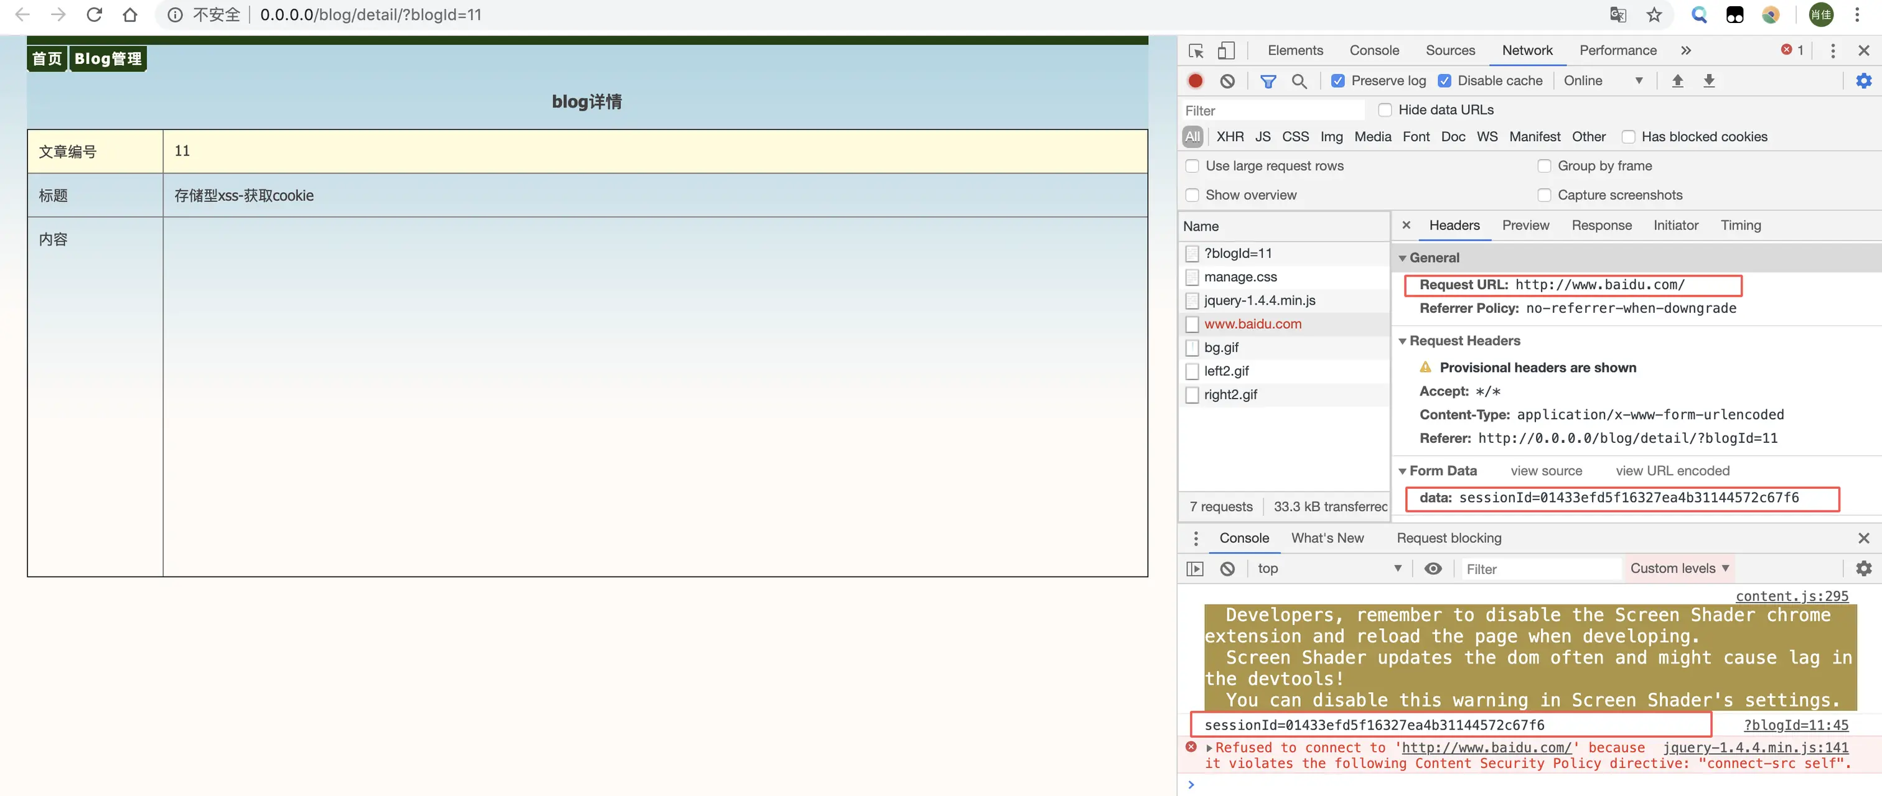Filter requests by XHR type

click(x=1230, y=137)
